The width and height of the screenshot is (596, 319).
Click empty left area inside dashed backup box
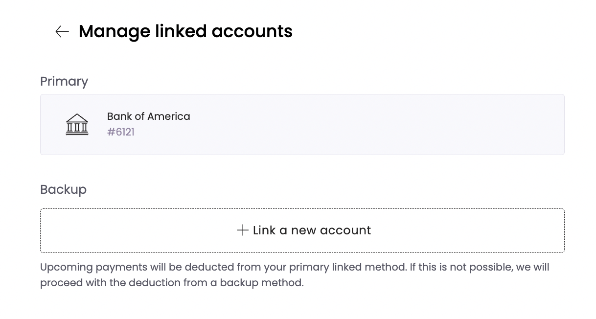point(137,231)
